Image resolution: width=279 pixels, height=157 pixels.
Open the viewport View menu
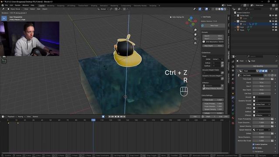point(26,9)
